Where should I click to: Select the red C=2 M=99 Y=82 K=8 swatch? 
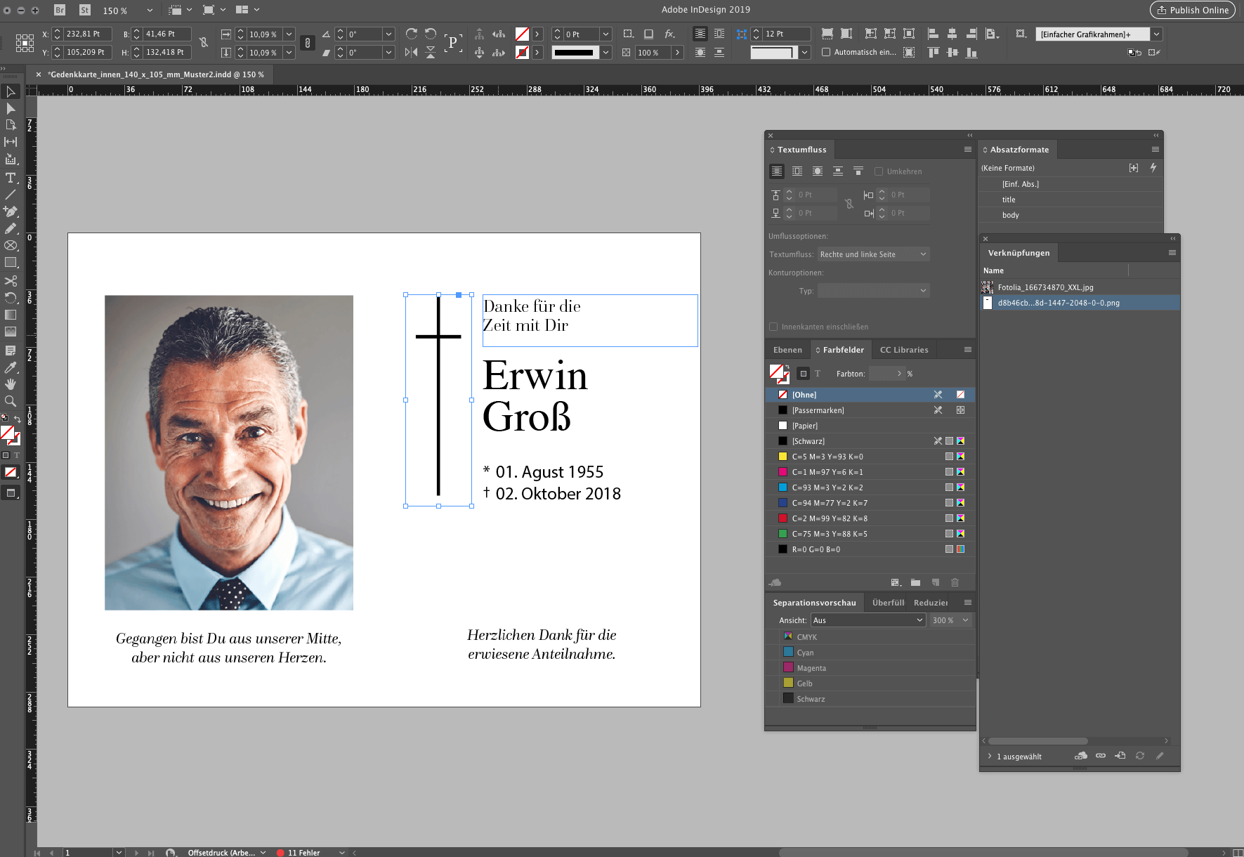pos(829,518)
